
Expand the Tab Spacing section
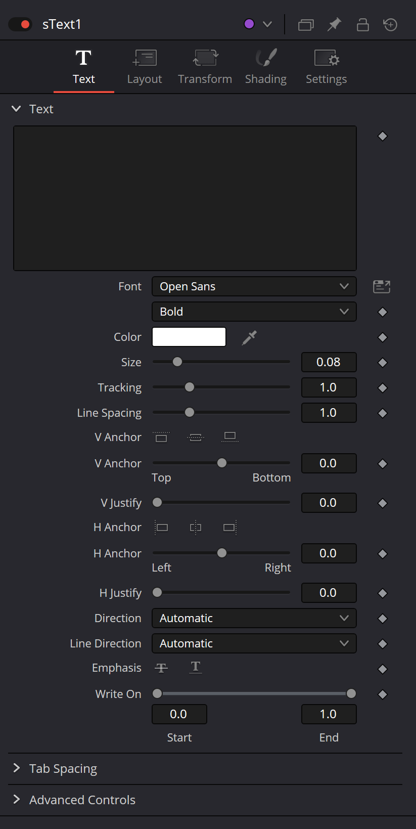[17, 768]
